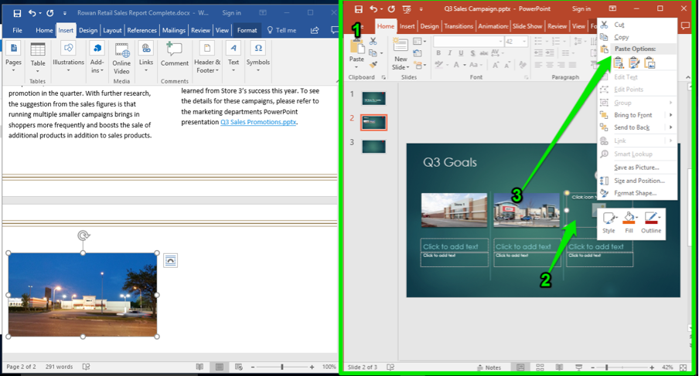The width and height of the screenshot is (699, 376).
Task: Click the Cut scissors icon in PowerPoint ribbon
Action: (x=373, y=42)
